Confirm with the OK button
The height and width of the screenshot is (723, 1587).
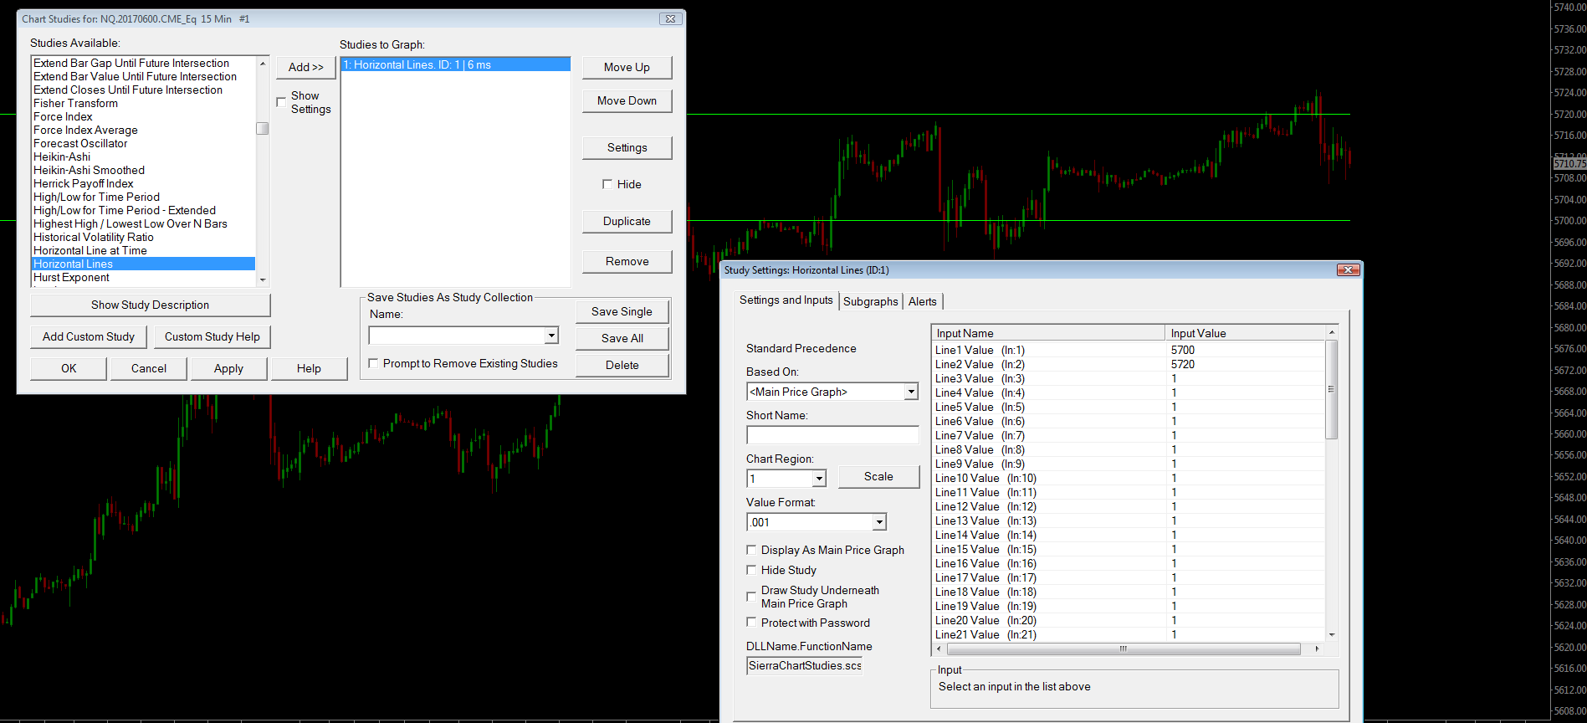(x=69, y=368)
